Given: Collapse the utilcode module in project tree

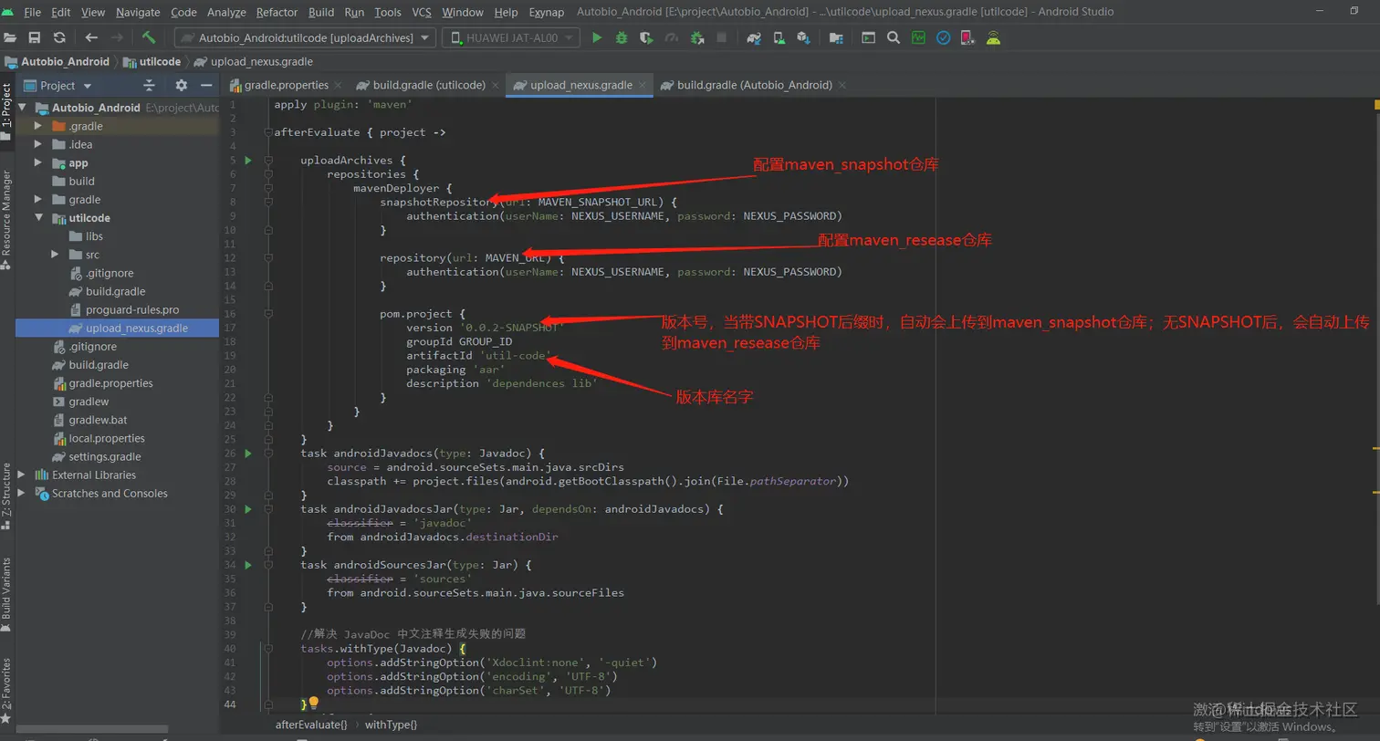Looking at the screenshot, I should point(37,218).
